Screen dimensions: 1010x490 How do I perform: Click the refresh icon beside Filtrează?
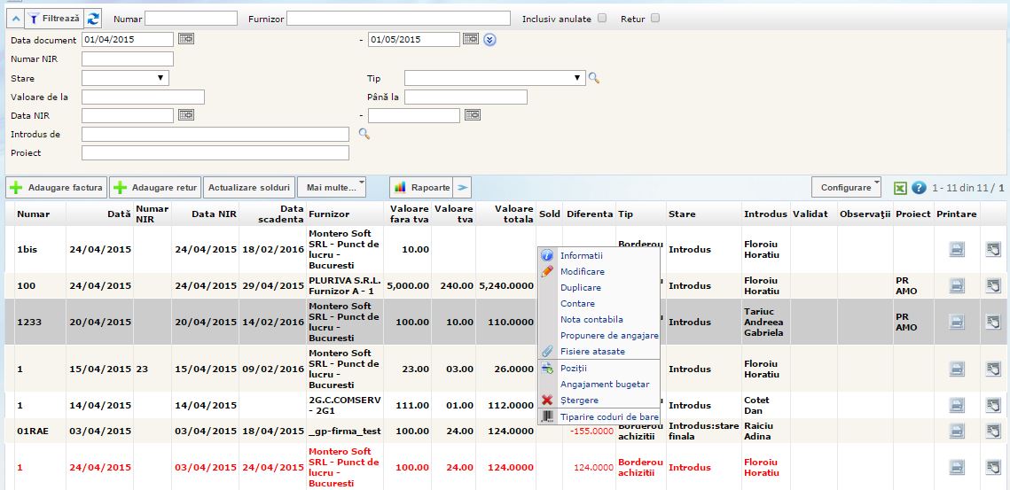pos(93,18)
